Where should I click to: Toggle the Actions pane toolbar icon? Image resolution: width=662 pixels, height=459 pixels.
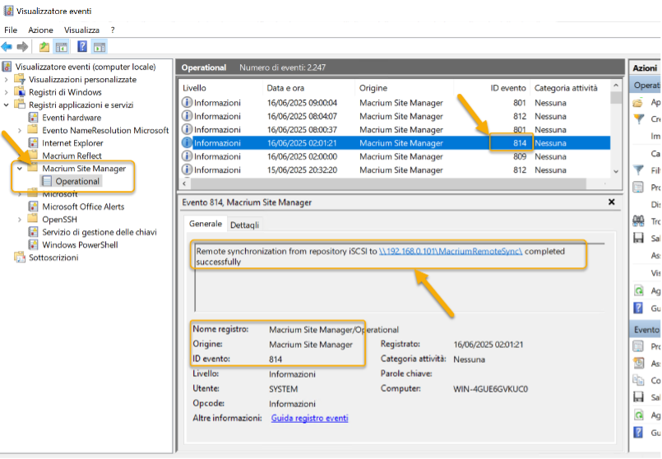coord(100,46)
